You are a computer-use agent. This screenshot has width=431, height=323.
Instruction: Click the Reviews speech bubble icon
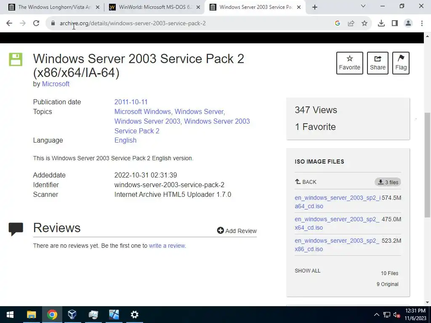tap(16, 229)
